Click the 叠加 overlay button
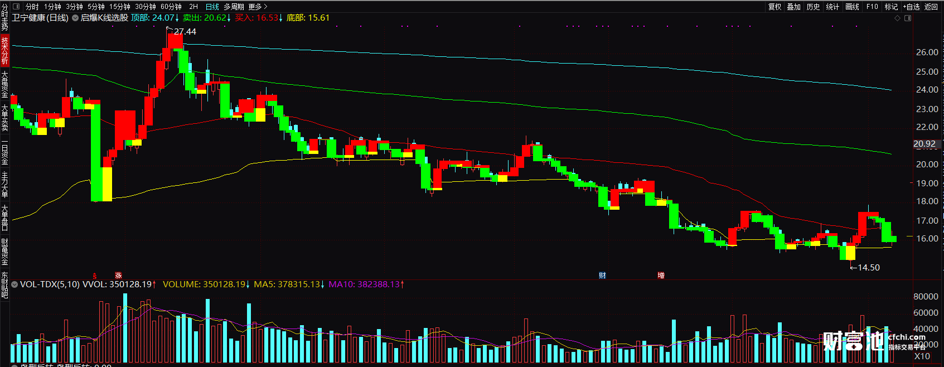The width and height of the screenshot is (944, 367). click(794, 7)
